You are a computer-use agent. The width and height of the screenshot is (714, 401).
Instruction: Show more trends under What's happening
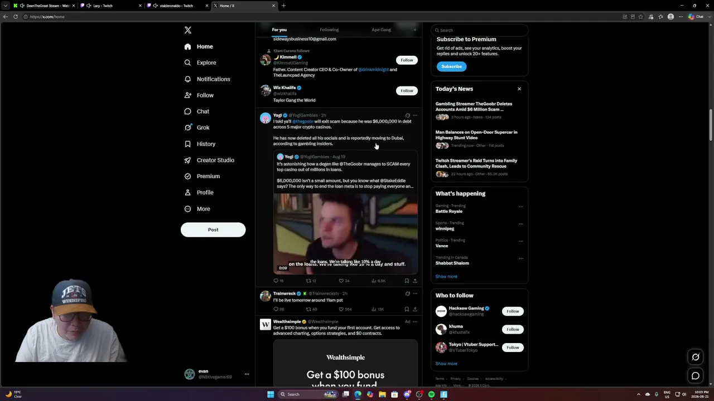click(x=446, y=276)
